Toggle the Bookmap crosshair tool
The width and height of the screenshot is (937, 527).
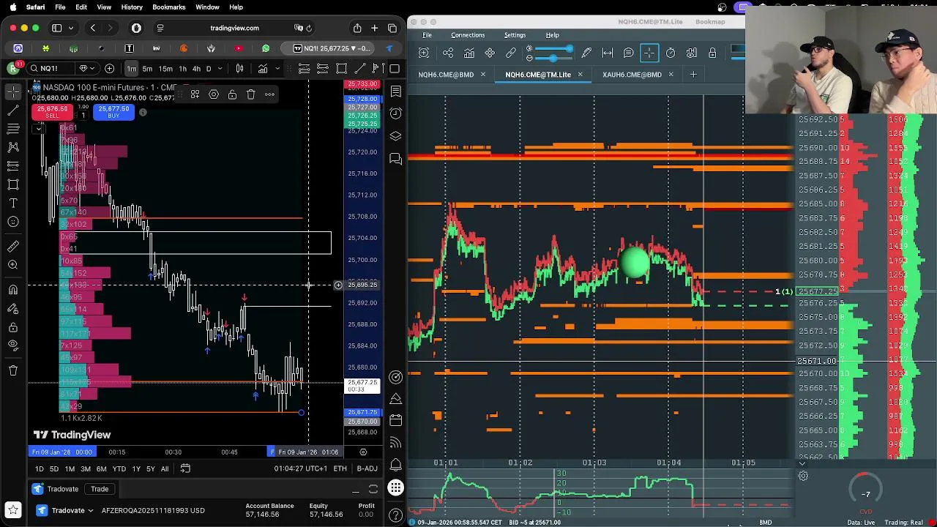click(649, 53)
